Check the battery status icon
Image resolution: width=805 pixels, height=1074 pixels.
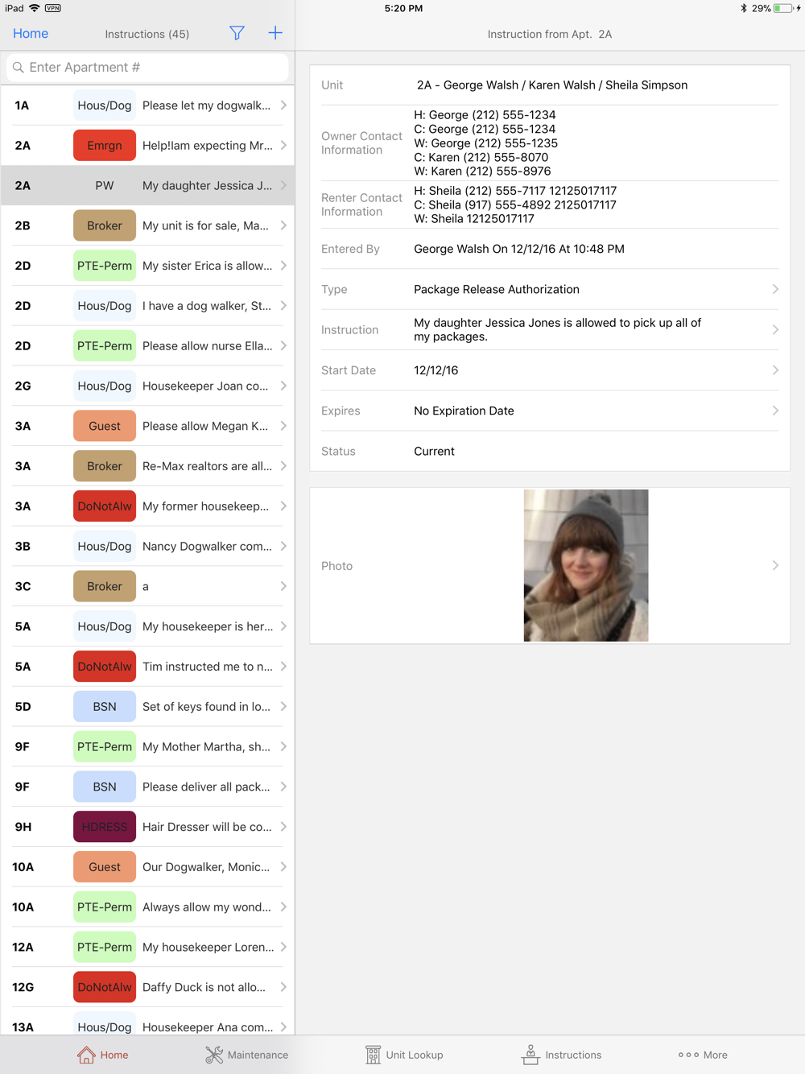782,8
